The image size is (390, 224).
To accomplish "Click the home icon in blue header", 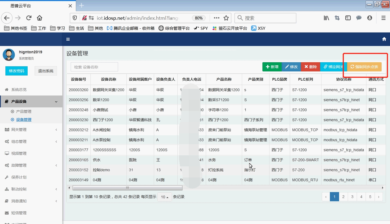I will (x=384, y=39).
